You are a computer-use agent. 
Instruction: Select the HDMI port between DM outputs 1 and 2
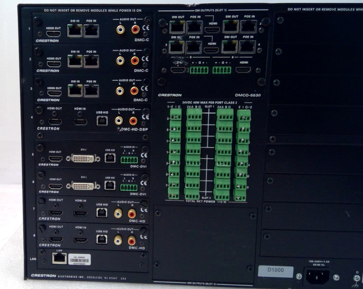click(x=212, y=30)
